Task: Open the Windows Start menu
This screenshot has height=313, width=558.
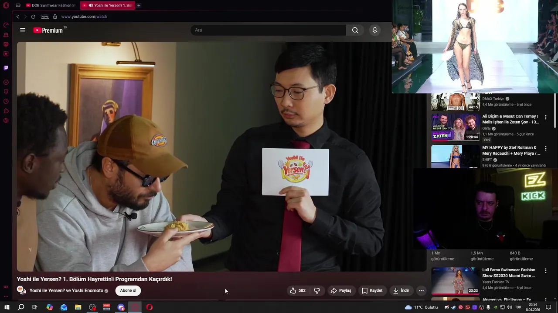Action: click(7, 307)
